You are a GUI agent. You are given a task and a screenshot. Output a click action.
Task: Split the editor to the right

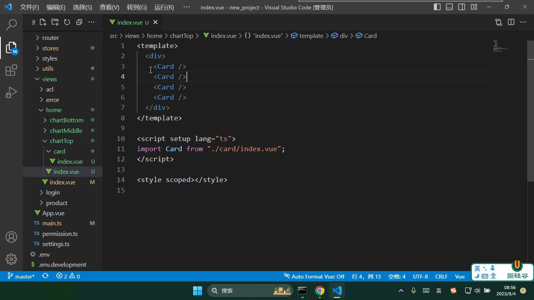pyautogui.click(x=511, y=22)
